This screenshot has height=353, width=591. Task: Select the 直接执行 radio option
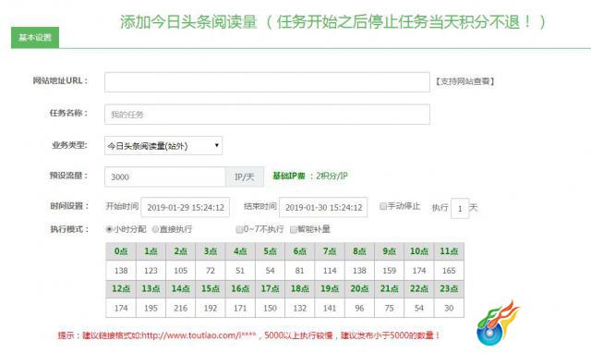tap(155, 229)
